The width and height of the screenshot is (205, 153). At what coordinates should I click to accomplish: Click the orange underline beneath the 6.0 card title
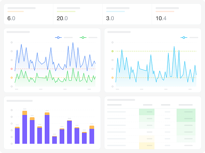point(16,12)
